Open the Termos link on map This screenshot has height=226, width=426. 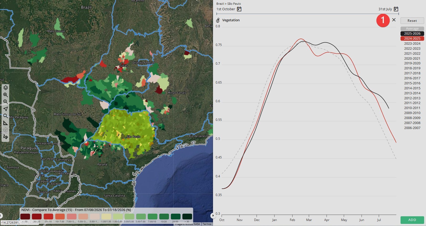click(207, 224)
